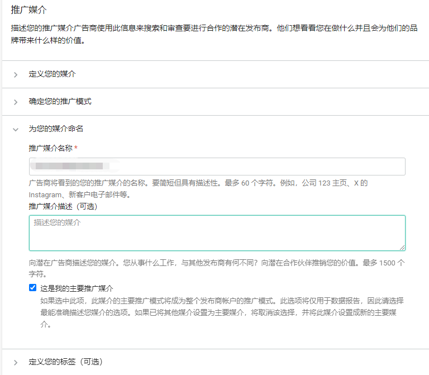The image size is (429, 375).
Task: Click the chevron beside 确定您的推广模式
Action: [16, 102]
